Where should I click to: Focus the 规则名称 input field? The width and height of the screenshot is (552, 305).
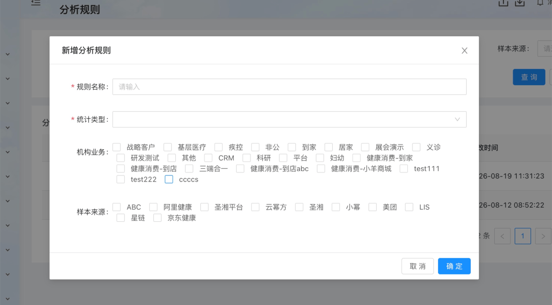[289, 87]
